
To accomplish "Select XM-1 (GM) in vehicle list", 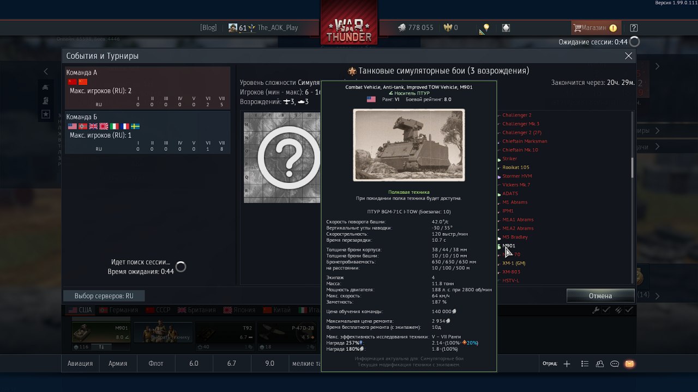I will tap(514, 263).
